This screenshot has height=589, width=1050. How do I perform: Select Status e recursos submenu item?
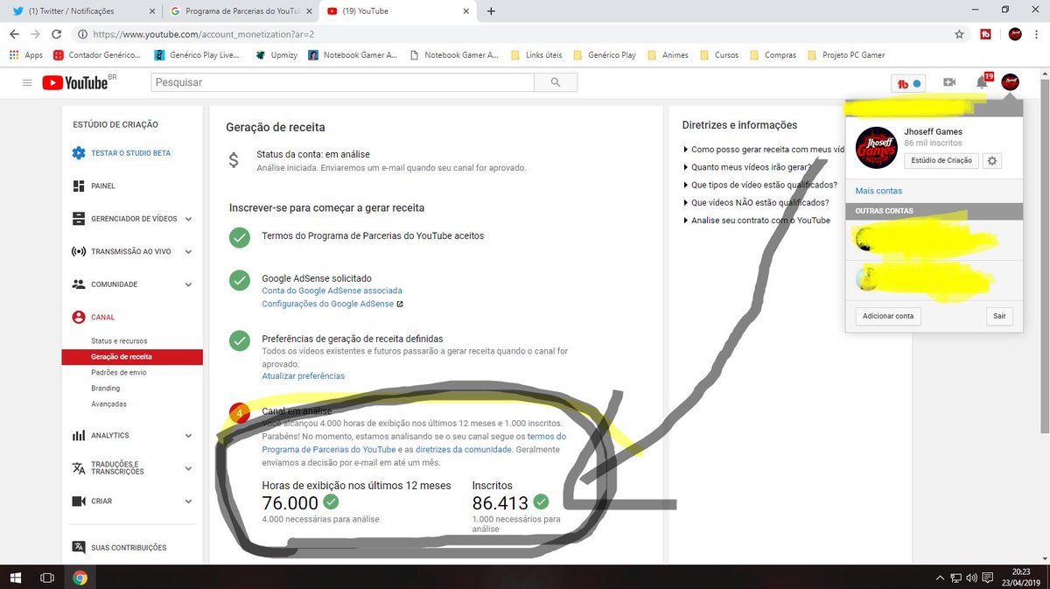coord(119,340)
